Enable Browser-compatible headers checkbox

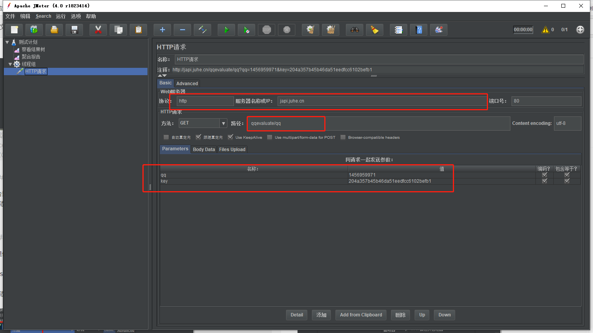pos(343,137)
